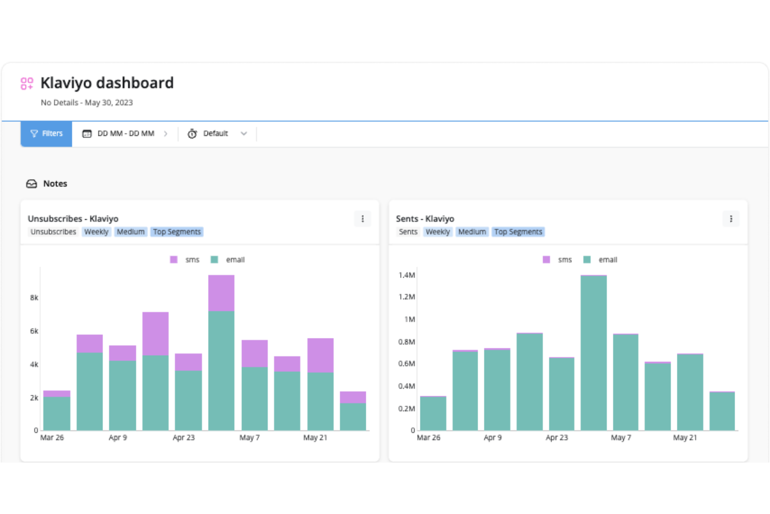Click the Klaviyo dashboard logo icon
This screenshot has width=770, height=514.
27,83
